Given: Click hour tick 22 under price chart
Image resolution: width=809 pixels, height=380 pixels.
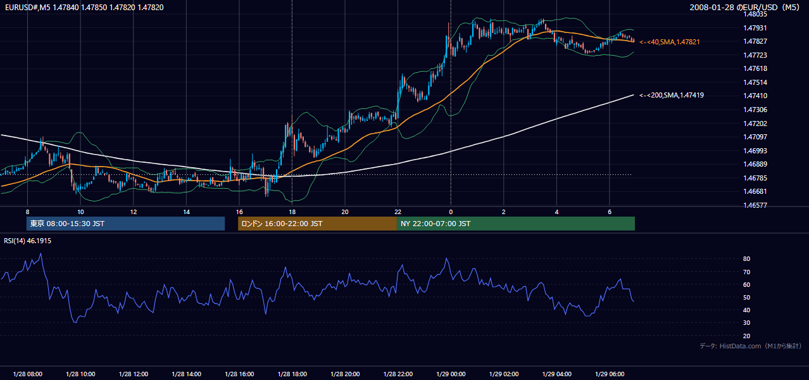Looking at the screenshot, I should tap(398, 212).
